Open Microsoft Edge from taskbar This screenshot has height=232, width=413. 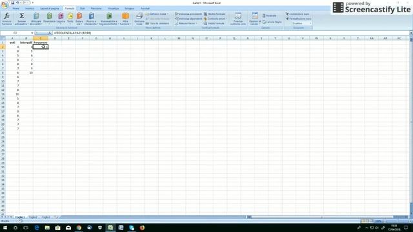(37, 227)
